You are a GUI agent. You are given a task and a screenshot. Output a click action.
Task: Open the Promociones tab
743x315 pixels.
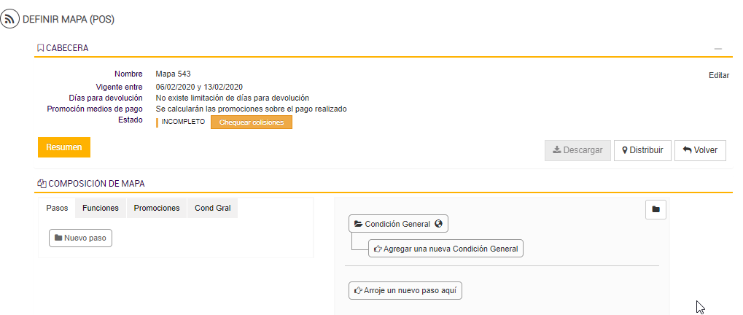(x=156, y=208)
